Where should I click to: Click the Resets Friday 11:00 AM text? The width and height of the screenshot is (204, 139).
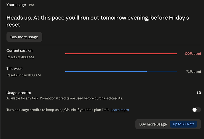pos(24,75)
